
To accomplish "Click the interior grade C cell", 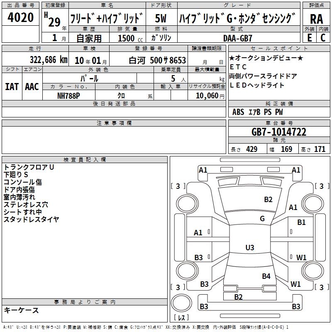I will pyautogui.click(x=323, y=37).
